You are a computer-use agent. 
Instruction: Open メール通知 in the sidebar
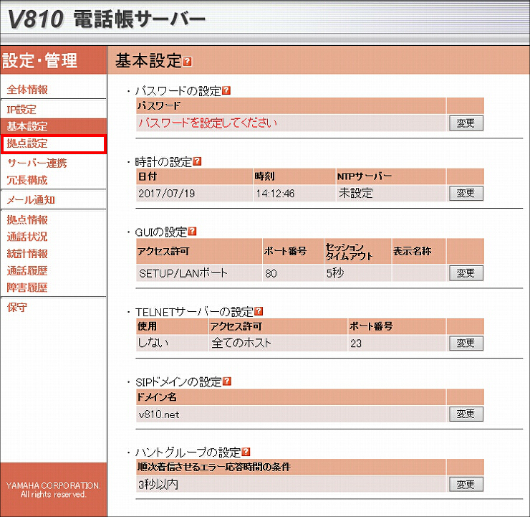coord(31,200)
